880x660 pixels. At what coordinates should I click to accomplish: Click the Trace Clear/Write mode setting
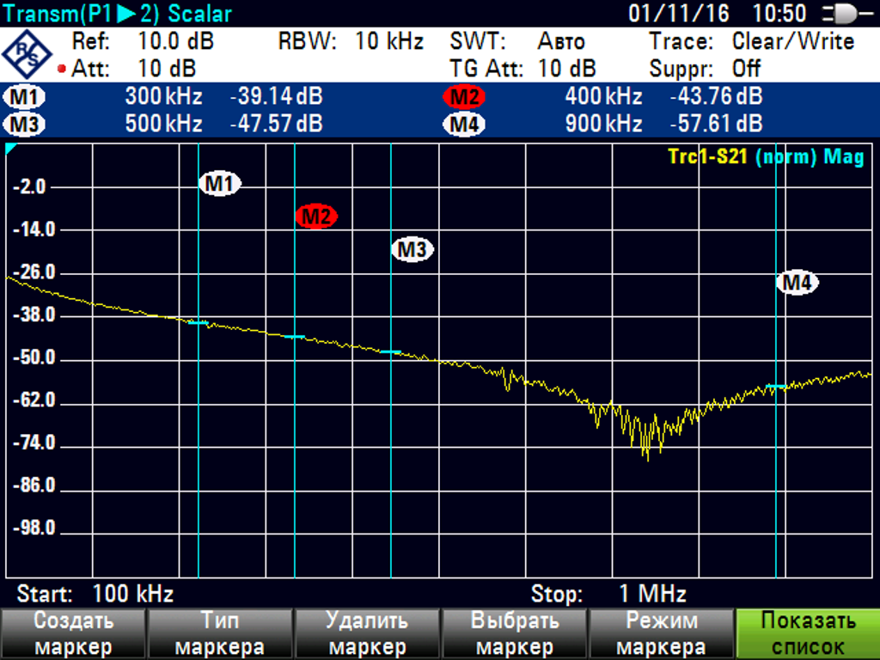(792, 41)
